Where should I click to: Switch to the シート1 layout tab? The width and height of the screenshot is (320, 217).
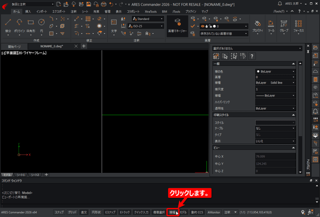(21, 175)
